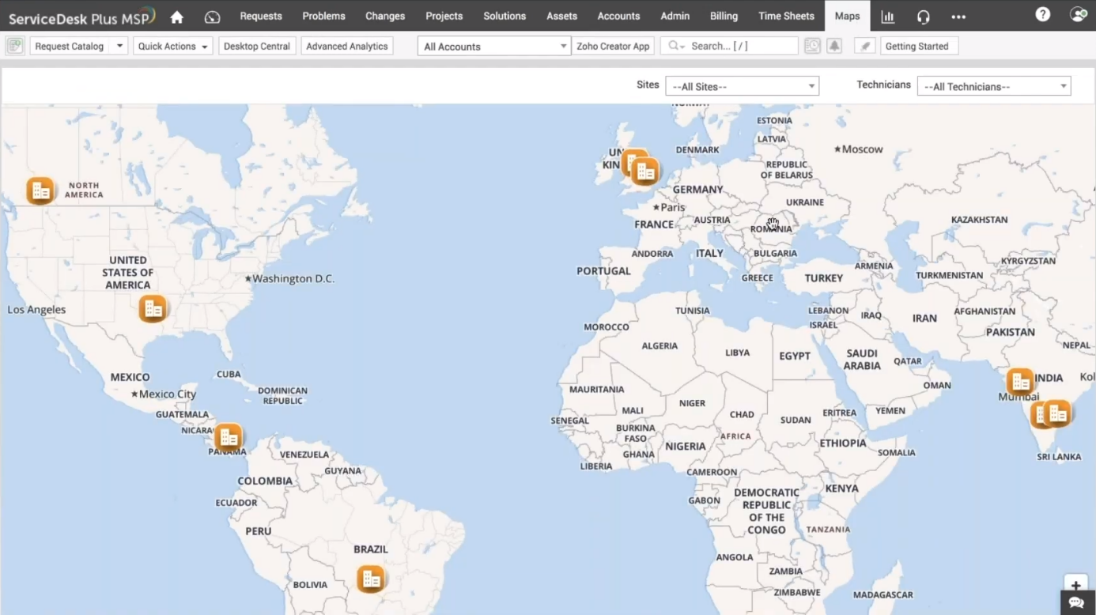The width and height of the screenshot is (1096, 615).
Task: Expand the All Technicians dropdown
Action: pos(993,86)
